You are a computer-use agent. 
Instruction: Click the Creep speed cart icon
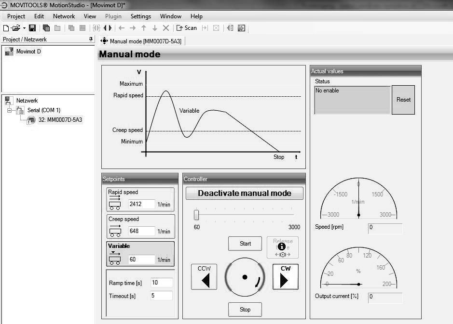(x=115, y=231)
